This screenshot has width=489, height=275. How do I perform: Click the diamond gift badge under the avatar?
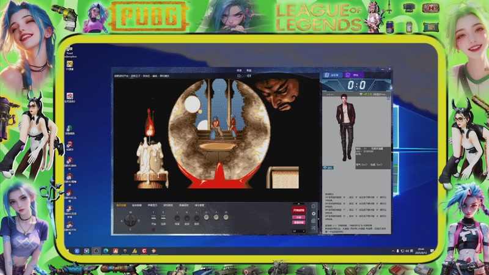point(328,167)
